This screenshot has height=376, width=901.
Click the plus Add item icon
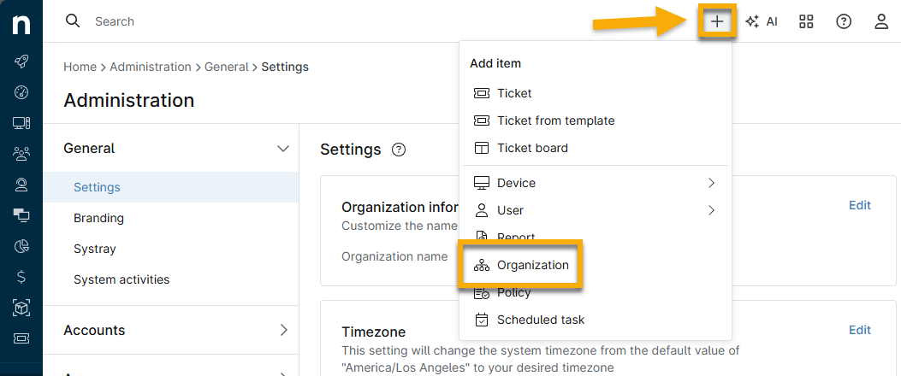717,22
